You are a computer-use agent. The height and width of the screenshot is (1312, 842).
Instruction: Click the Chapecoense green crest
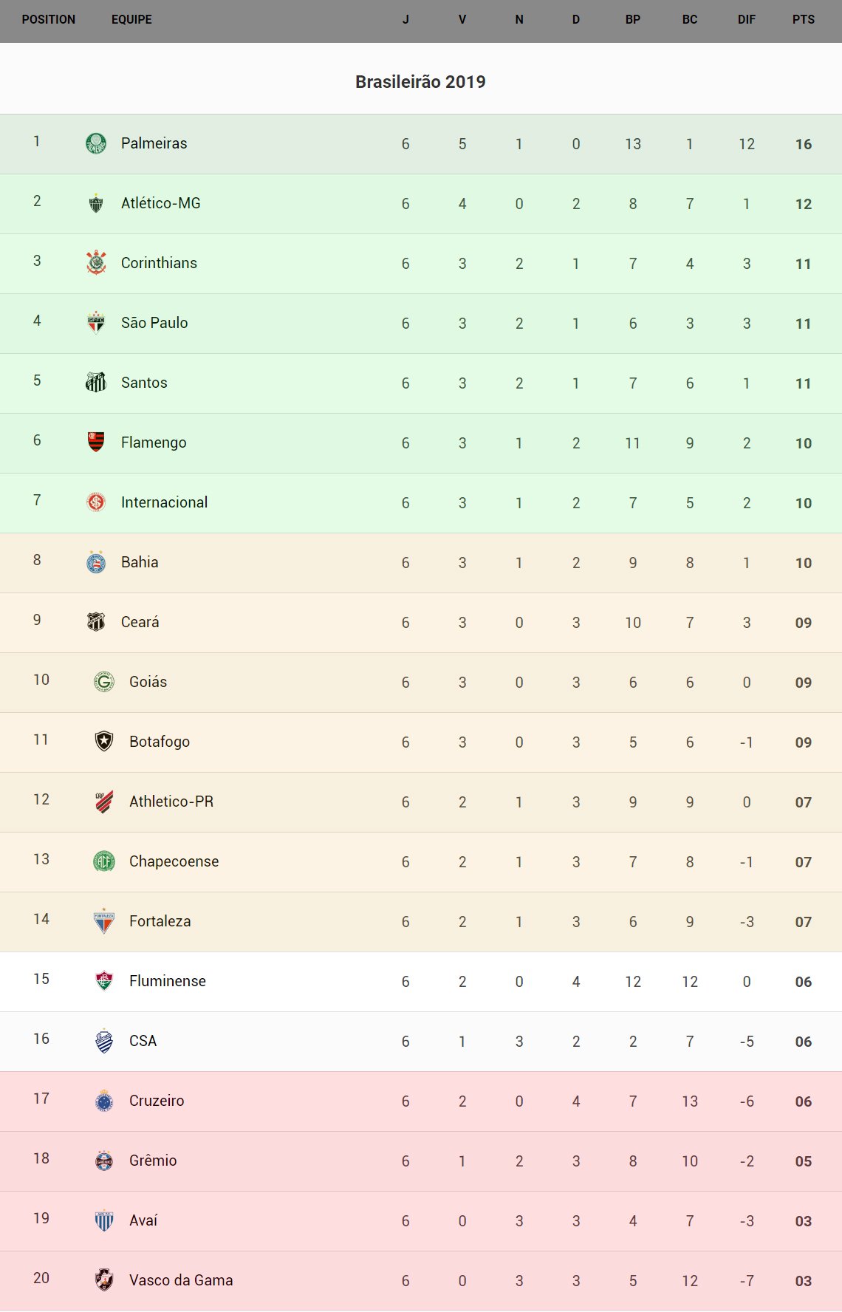(104, 861)
